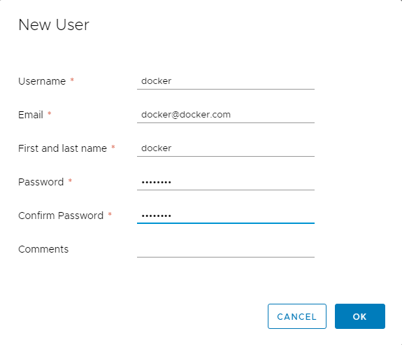Click the asterisk next to Confirm Password
Viewport: 402px width, 345px height.
(x=110, y=214)
